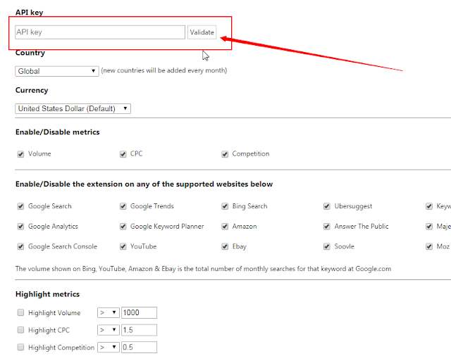Image resolution: width=451 pixels, height=356 pixels.
Task: Click the Highlight CPC value field showing 1.5
Action: click(140, 330)
